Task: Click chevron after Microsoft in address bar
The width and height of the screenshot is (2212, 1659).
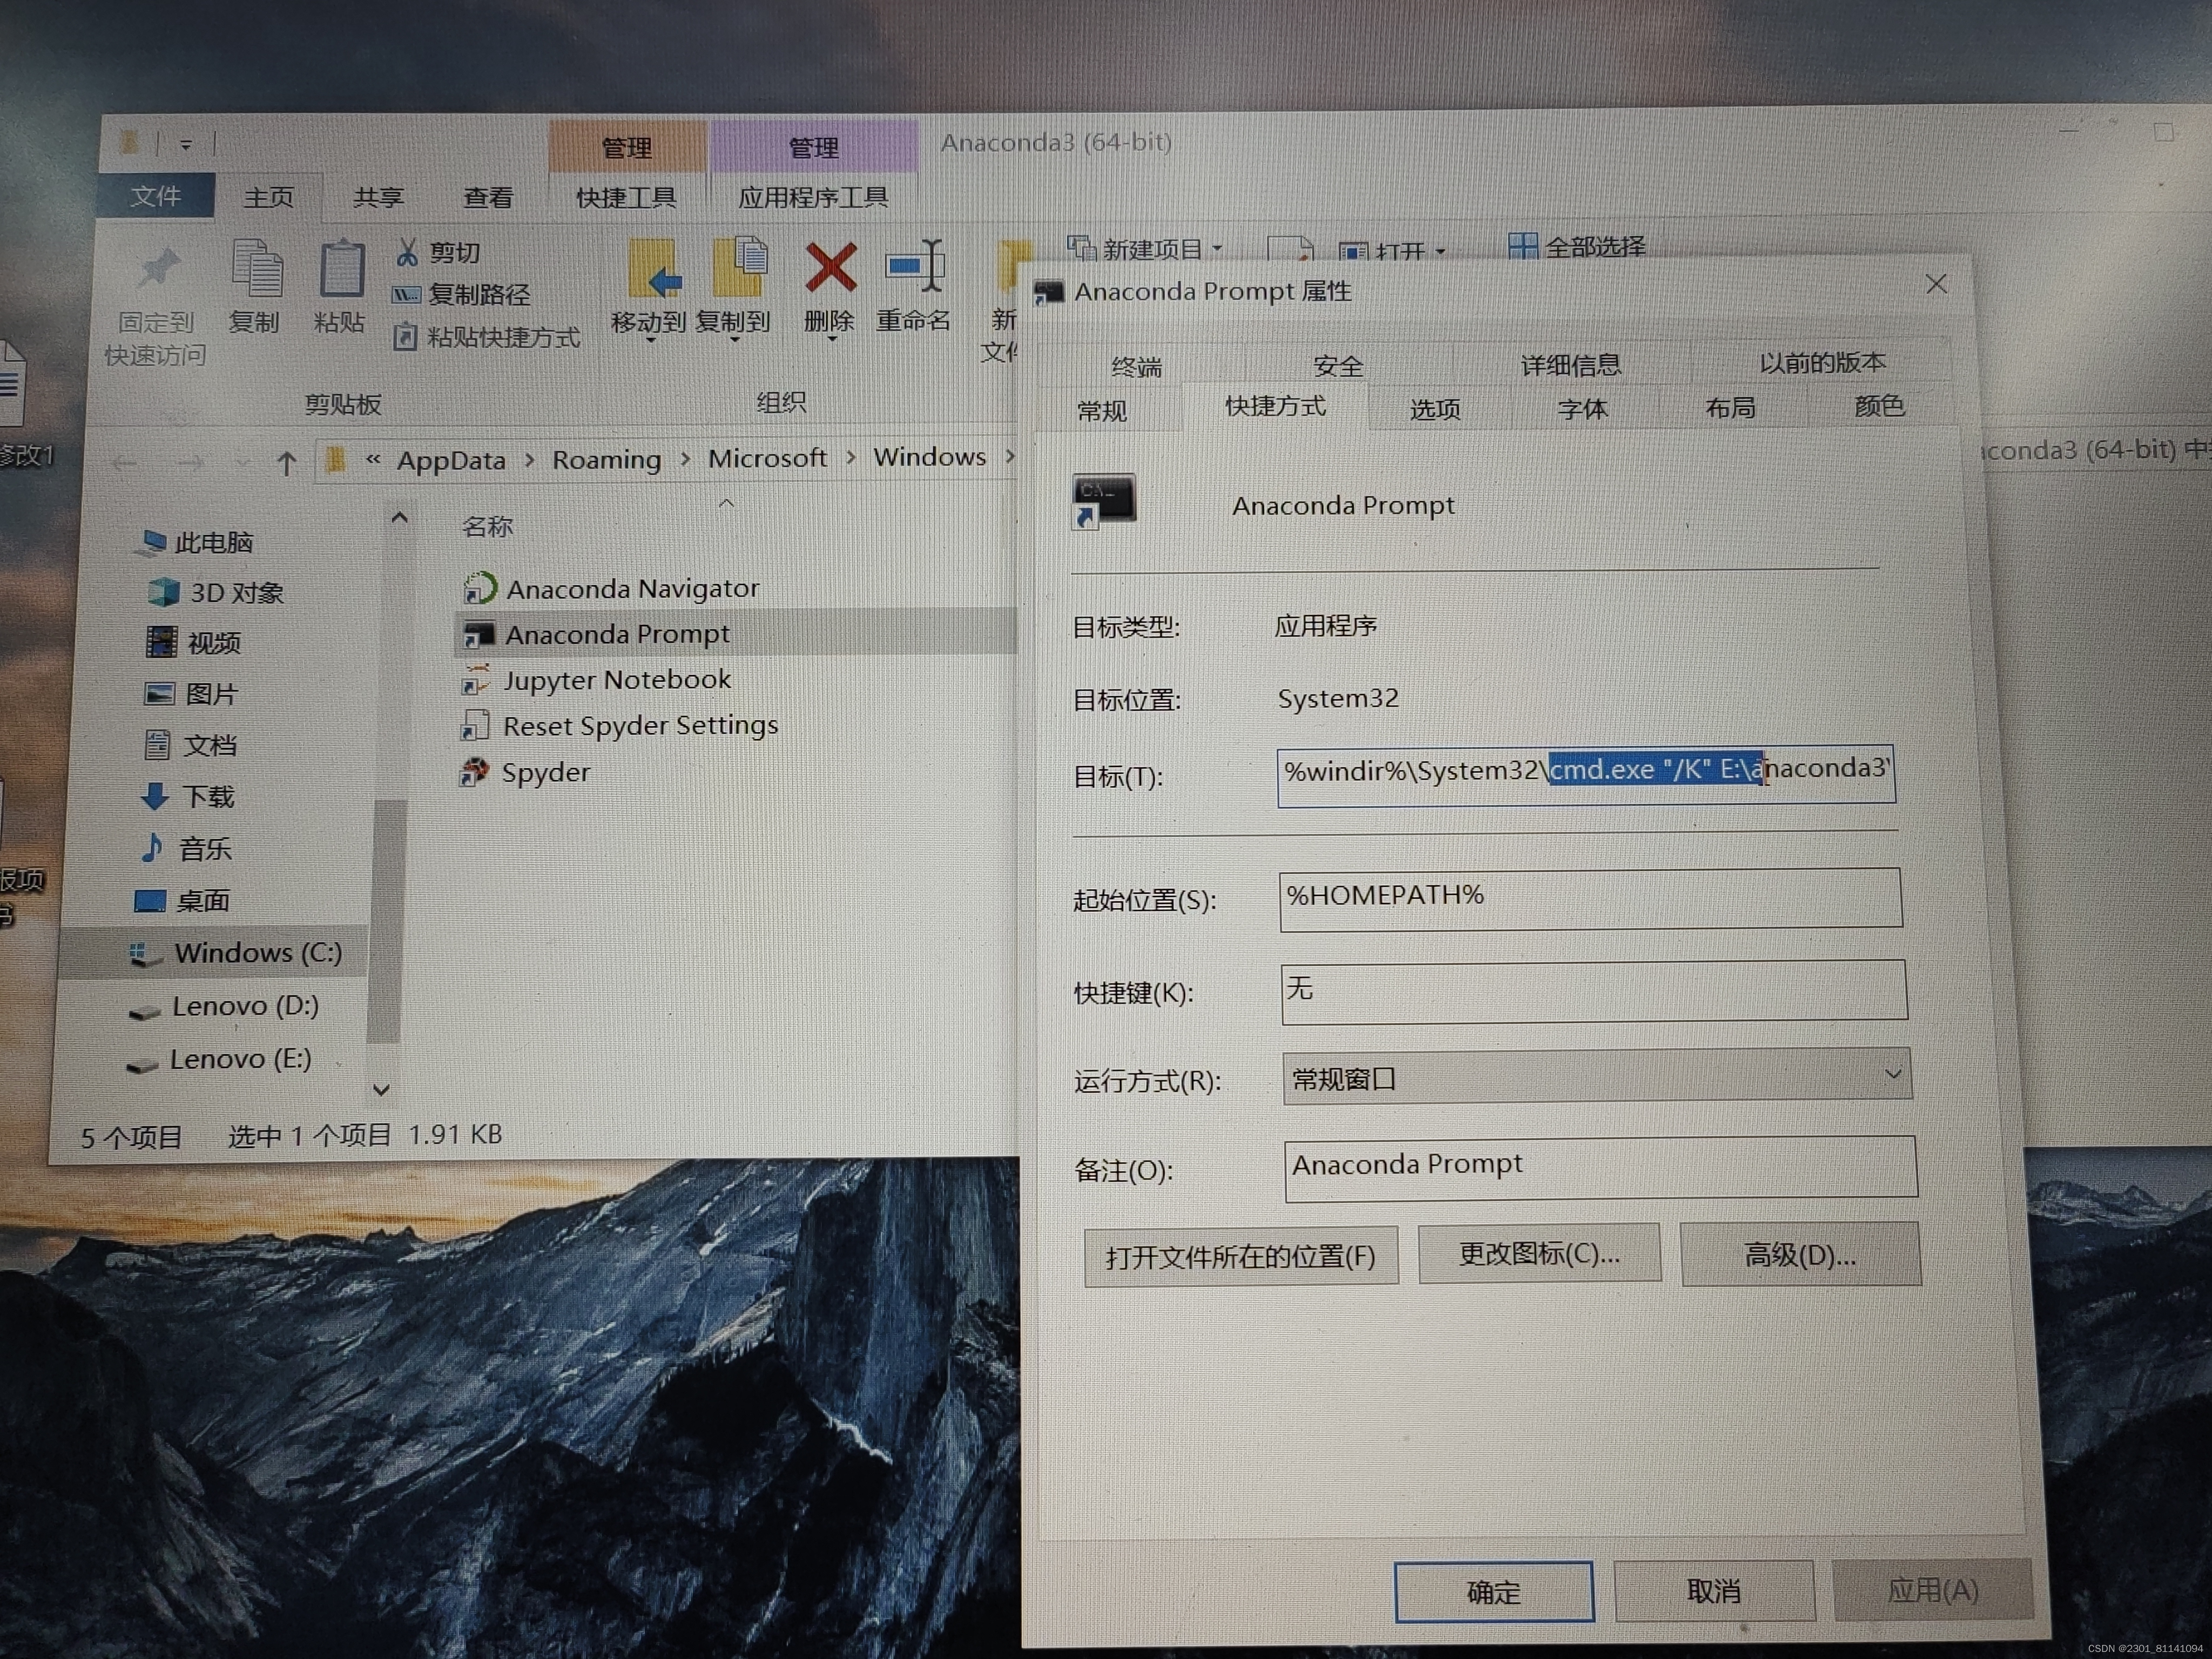Action: 850,457
